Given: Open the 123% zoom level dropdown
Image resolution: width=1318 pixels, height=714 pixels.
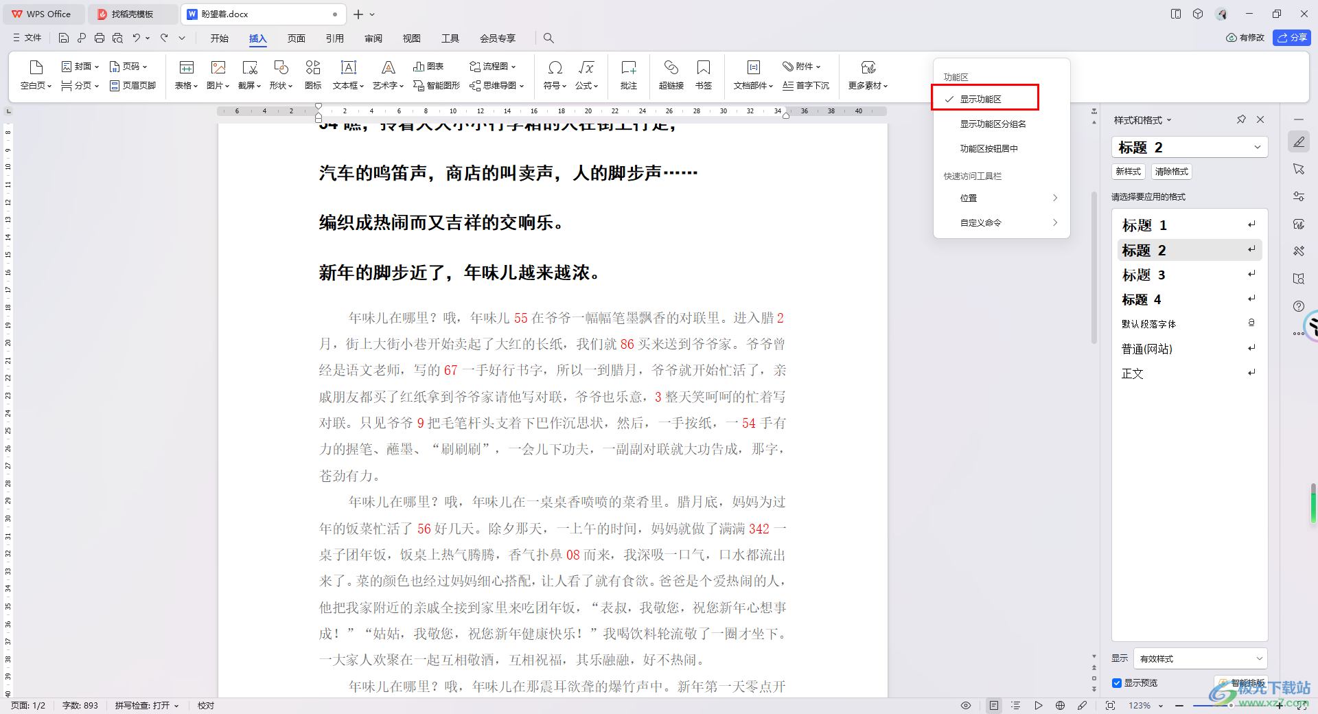Looking at the screenshot, I should (x=1146, y=705).
